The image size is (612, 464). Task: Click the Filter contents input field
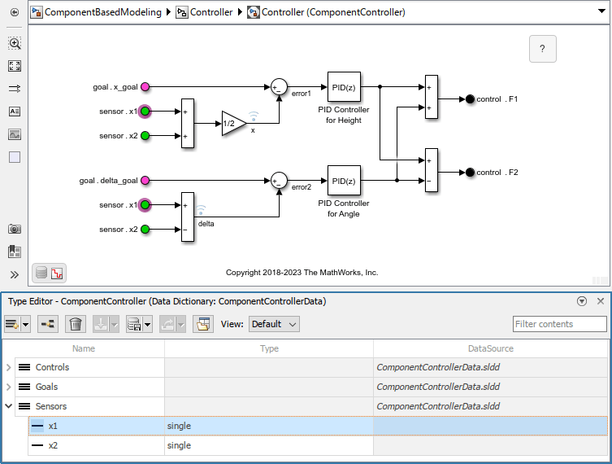559,324
